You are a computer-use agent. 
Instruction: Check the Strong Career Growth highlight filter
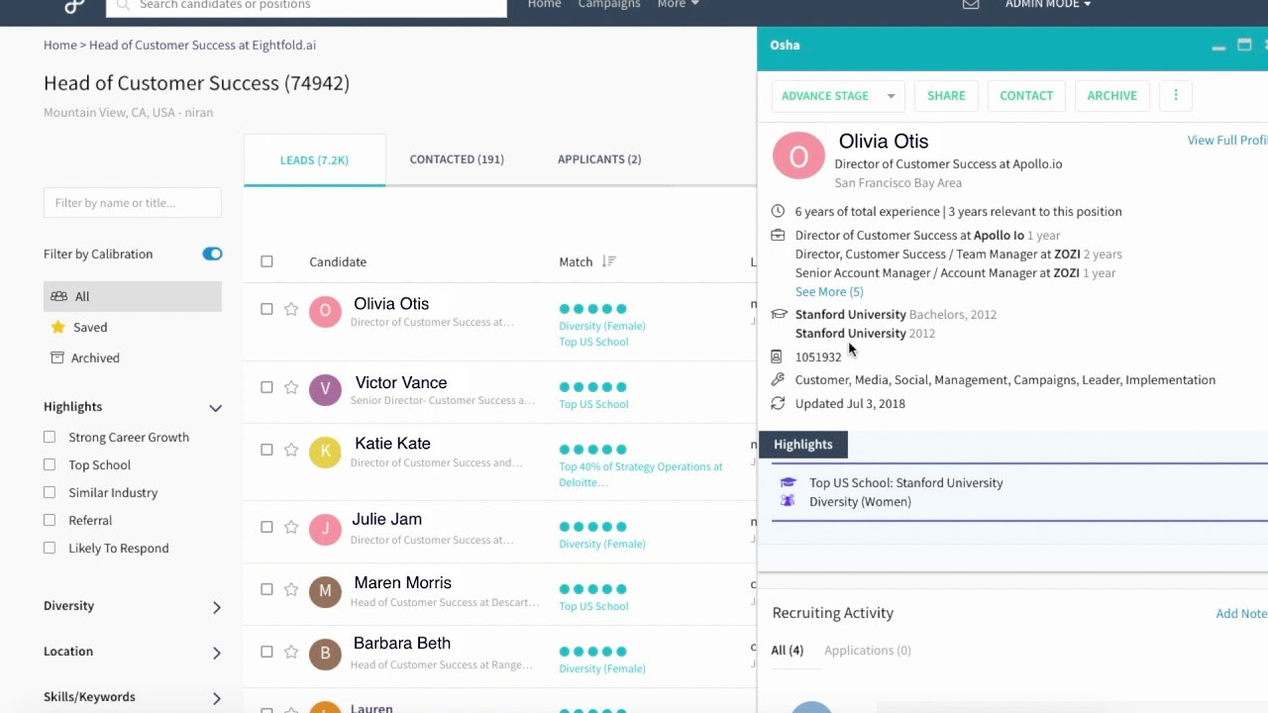(x=50, y=437)
